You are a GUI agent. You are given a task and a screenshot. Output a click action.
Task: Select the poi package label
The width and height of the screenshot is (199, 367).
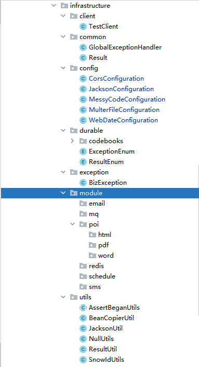[94, 224]
